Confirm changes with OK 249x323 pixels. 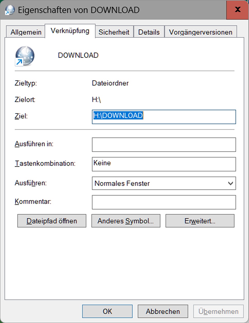click(107, 311)
